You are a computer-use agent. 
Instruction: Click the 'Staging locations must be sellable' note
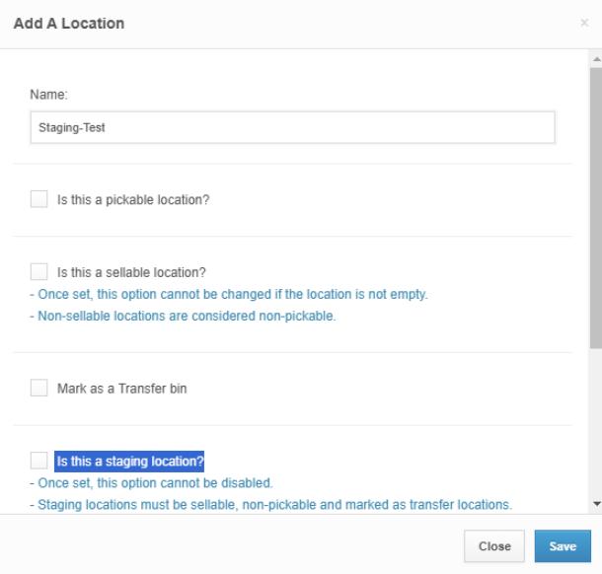click(x=270, y=505)
